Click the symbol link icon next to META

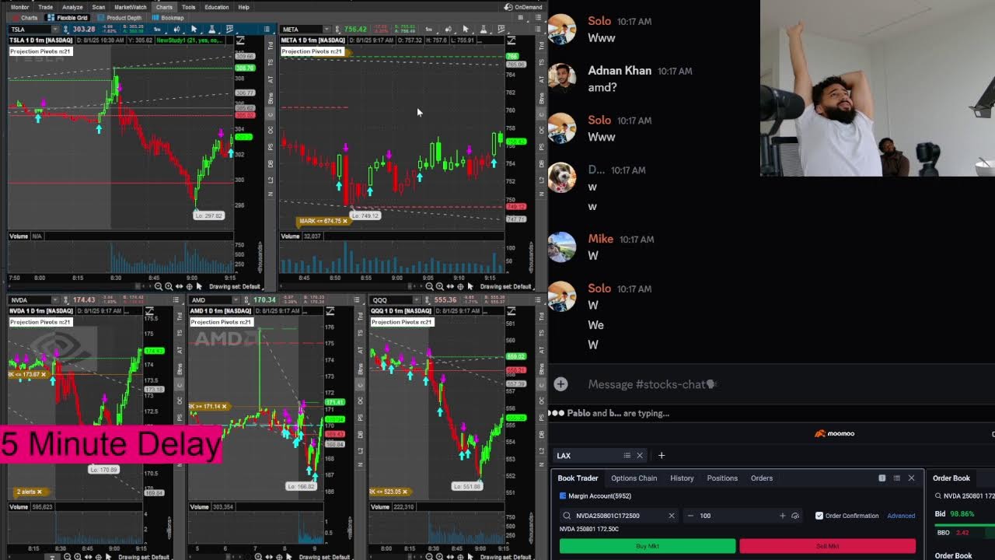pos(336,30)
